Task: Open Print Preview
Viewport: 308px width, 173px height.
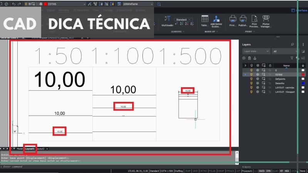Action: tap(254, 22)
